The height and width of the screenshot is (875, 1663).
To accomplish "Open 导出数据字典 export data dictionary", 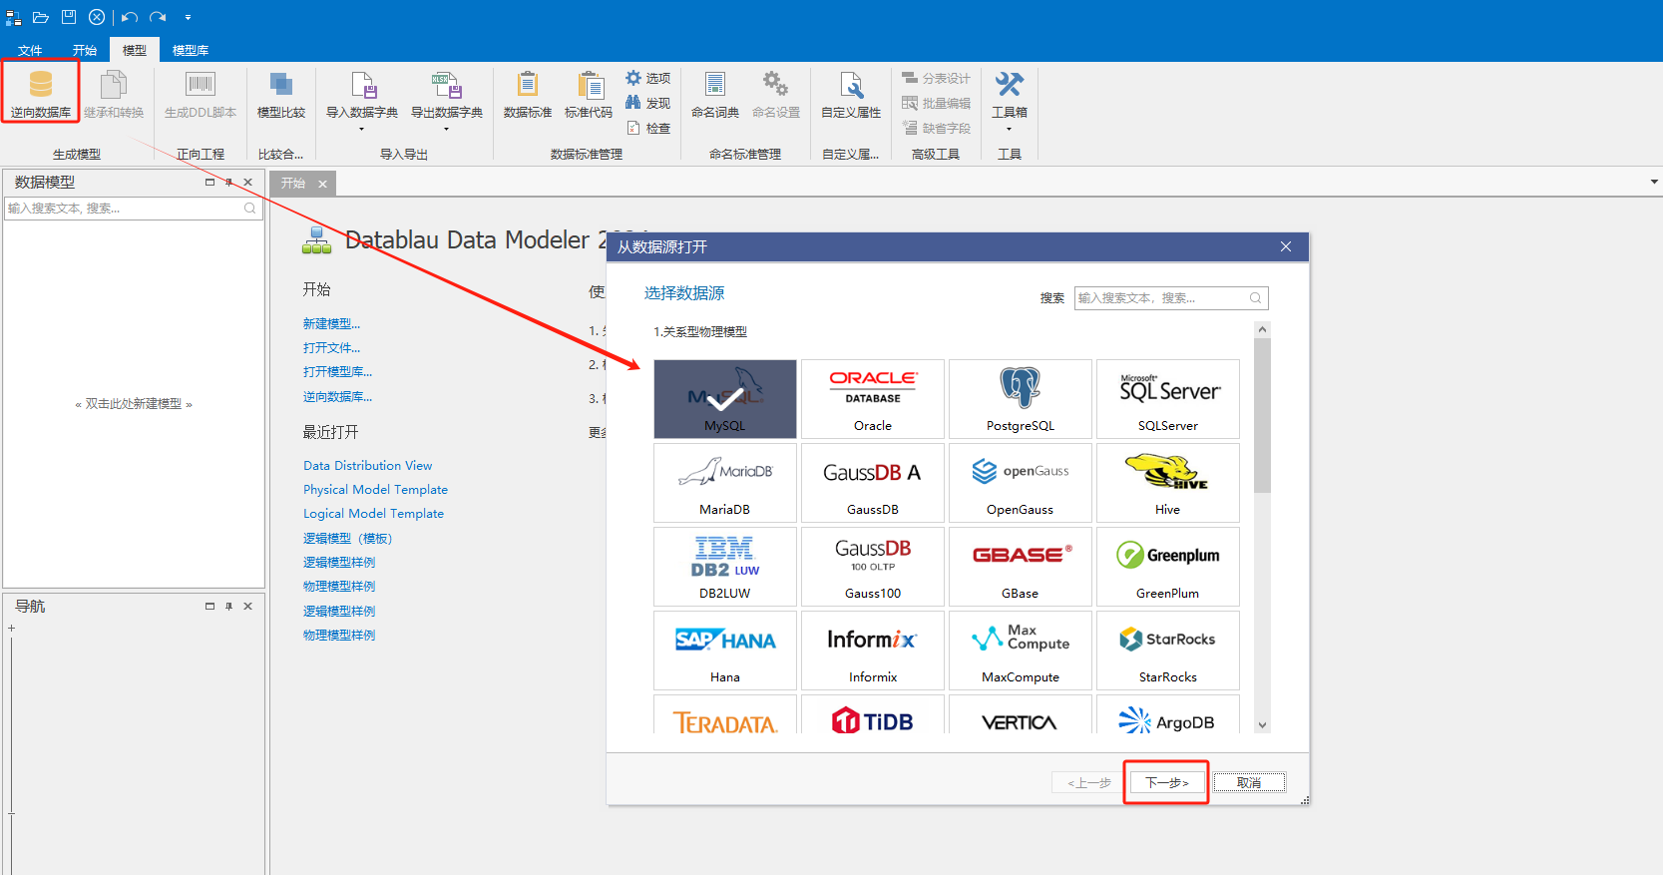I will coord(446,93).
